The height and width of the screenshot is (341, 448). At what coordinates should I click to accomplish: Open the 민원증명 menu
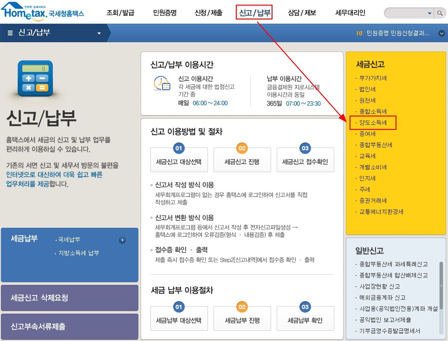pos(164,13)
